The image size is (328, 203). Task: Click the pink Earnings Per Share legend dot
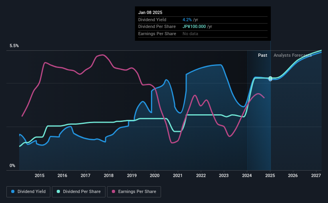(113, 191)
